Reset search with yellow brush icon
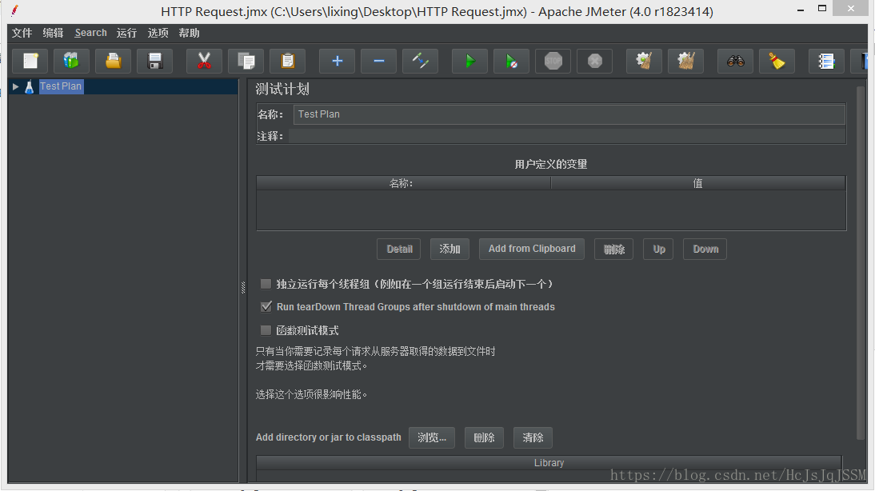The image size is (875, 491). coord(777,61)
